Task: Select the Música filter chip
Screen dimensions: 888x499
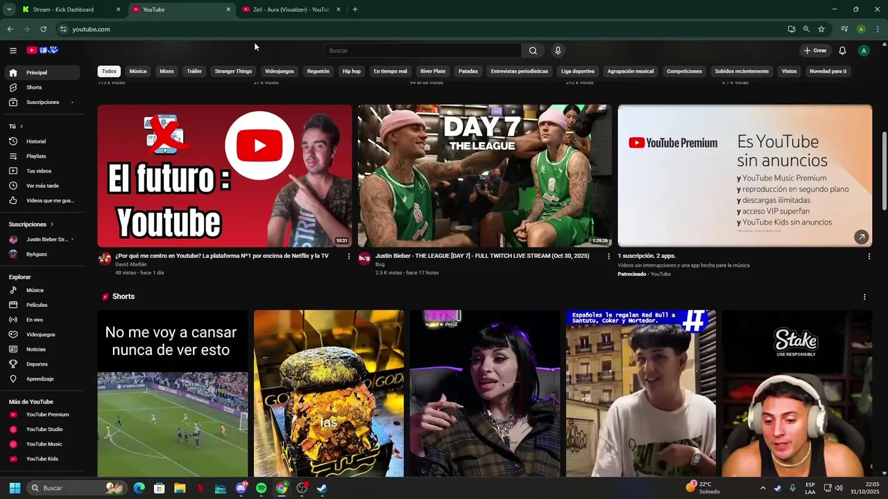Action: tap(138, 71)
